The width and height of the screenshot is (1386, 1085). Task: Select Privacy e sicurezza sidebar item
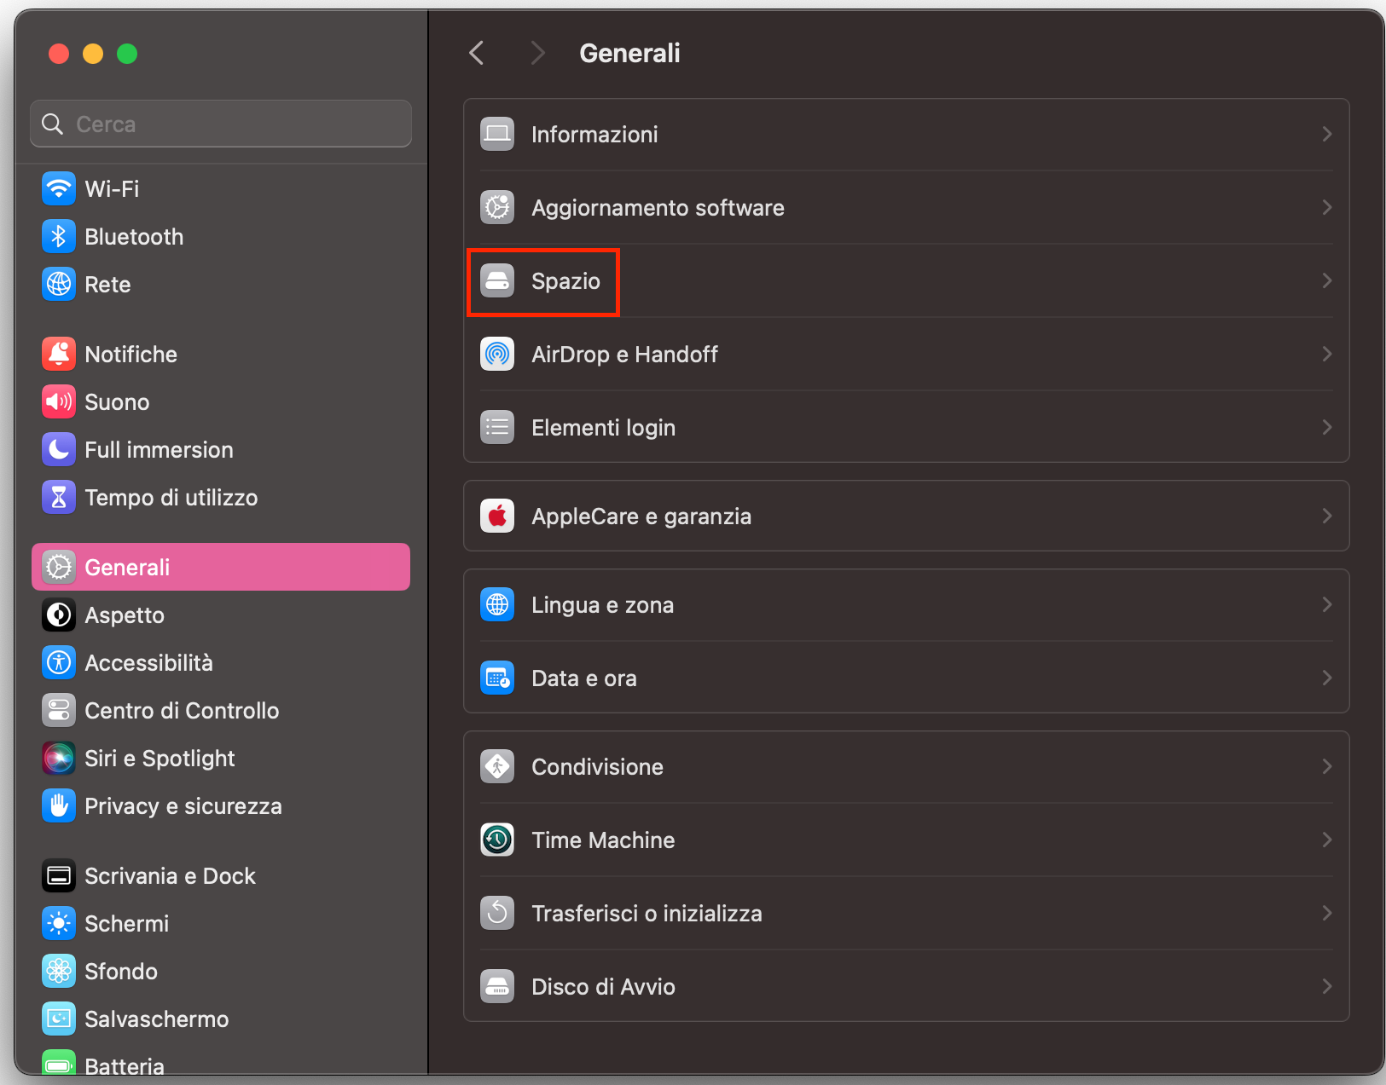(x=183, y=806)
